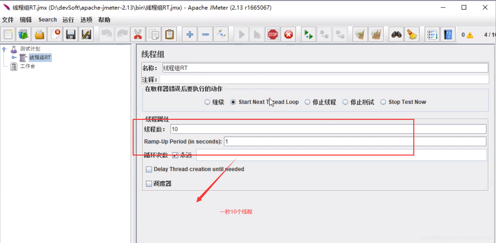496x243 pixels.
Task: Close the current test plan
Action: coord(55,34)
